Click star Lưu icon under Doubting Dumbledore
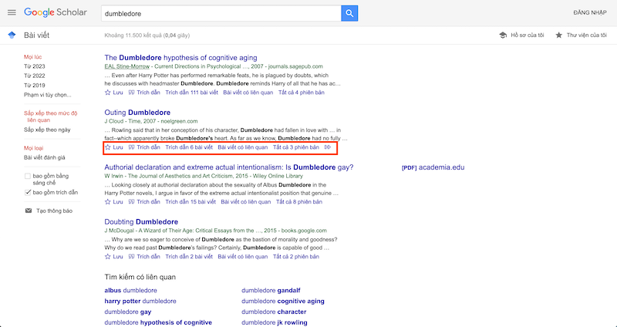This screenshot has width=617, height=327. (x=108, y=257)
